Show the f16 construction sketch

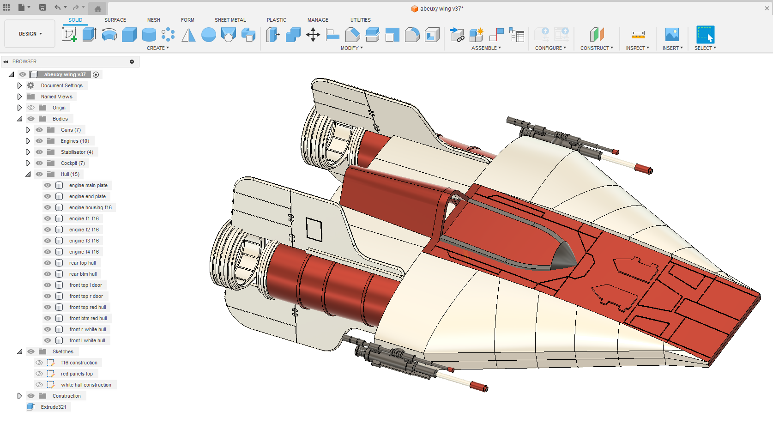[39, 363]
